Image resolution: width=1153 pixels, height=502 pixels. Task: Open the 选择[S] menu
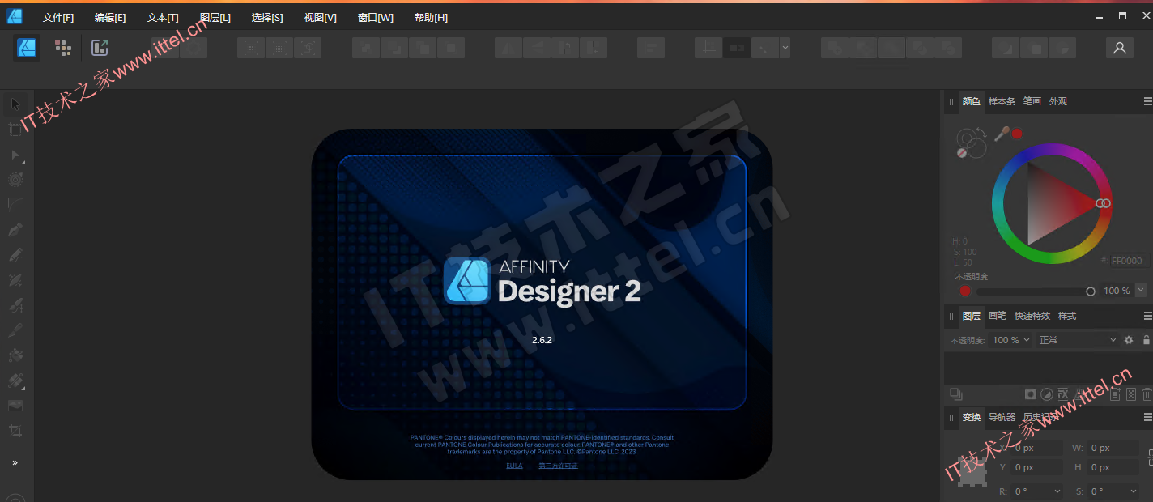click(x=267, y=18)
